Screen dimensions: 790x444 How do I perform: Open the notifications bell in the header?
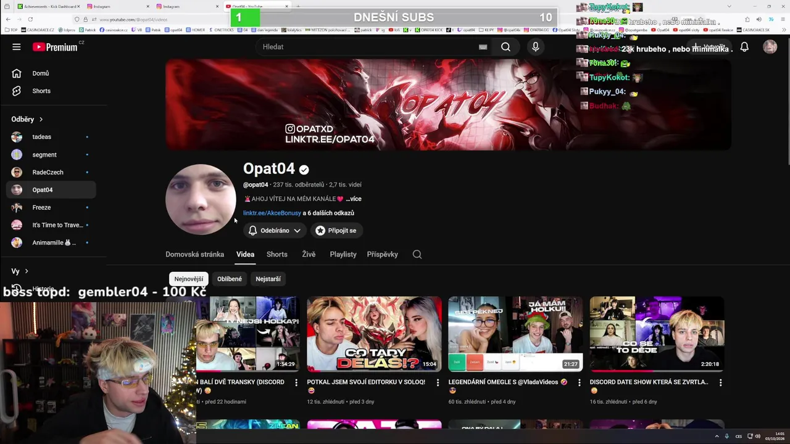tap(744, 47)
